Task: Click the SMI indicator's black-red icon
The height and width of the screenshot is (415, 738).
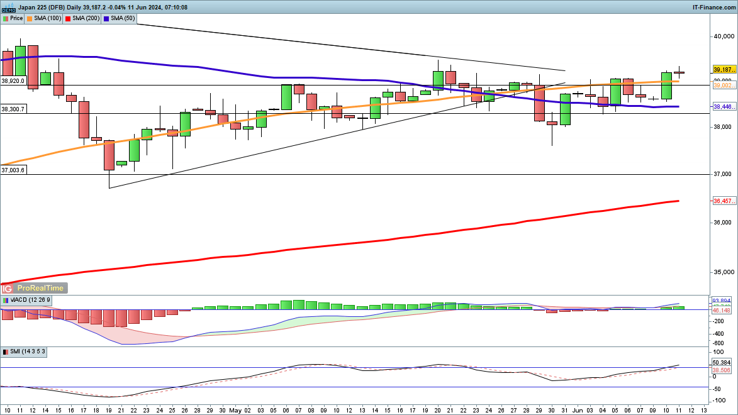Action: 6,351
